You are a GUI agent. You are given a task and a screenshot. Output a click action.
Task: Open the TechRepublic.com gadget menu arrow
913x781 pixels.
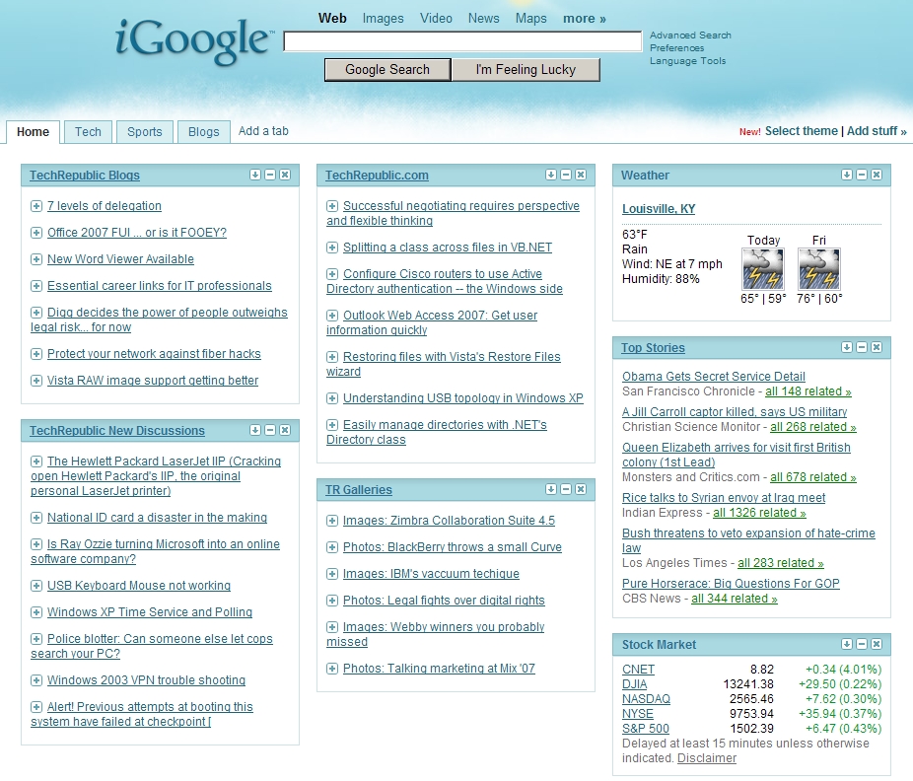(551, 175)
